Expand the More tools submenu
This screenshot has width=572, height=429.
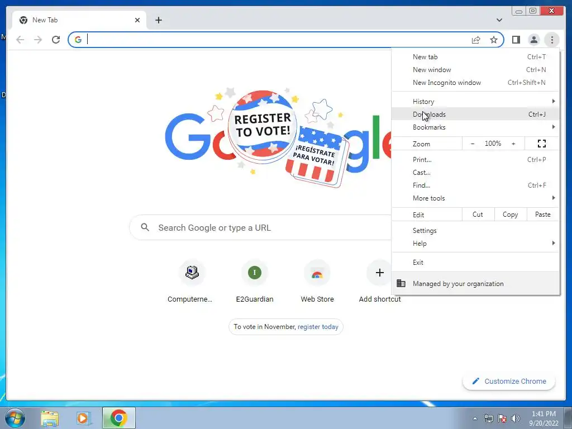[x=475, y=198]
